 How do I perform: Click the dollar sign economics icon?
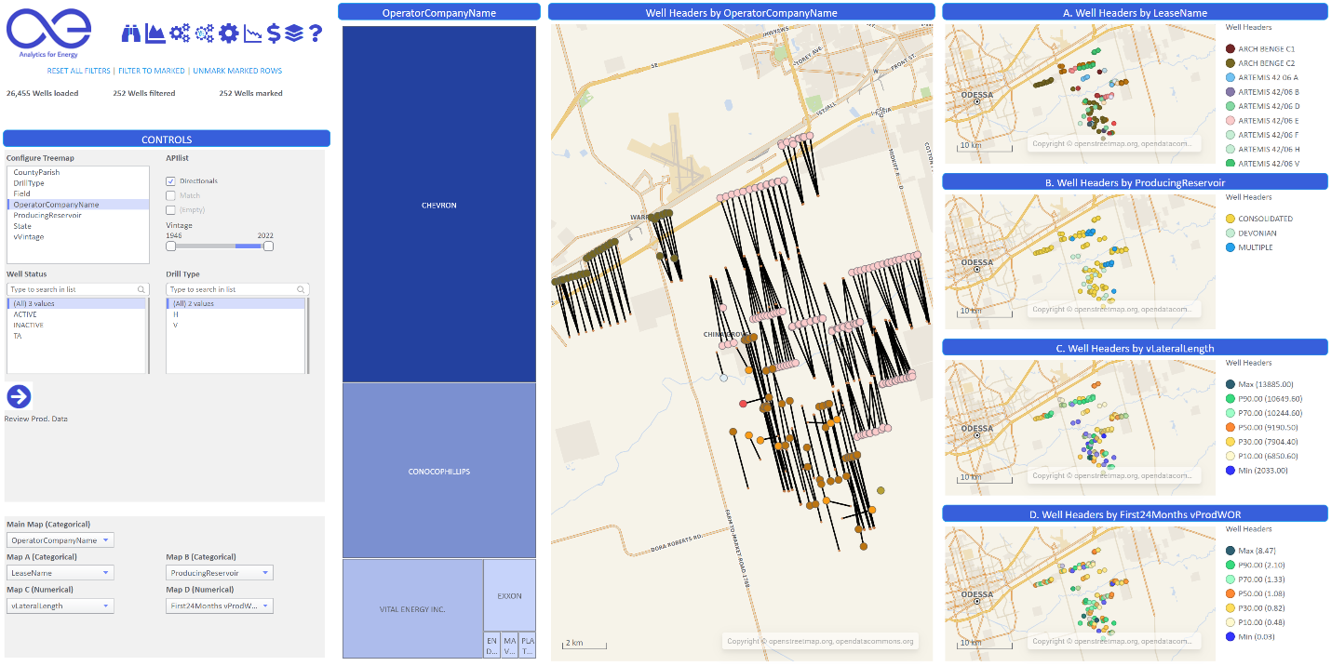[274, 33]
